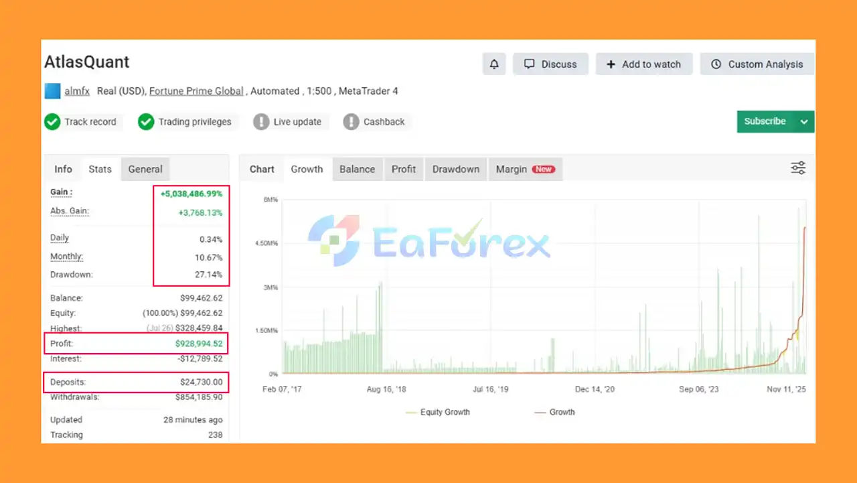Switch to the General stats tab

145,169
